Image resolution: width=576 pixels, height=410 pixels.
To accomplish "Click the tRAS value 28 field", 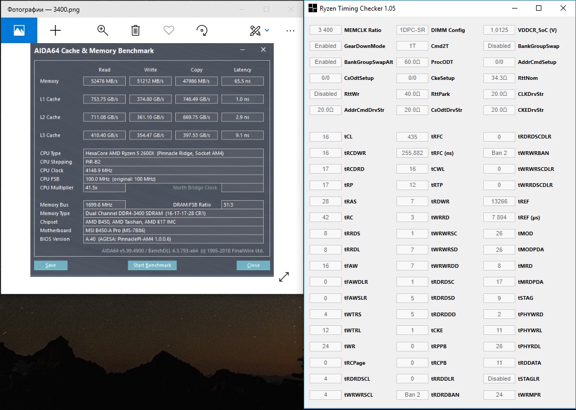I will tap(326, 201).
